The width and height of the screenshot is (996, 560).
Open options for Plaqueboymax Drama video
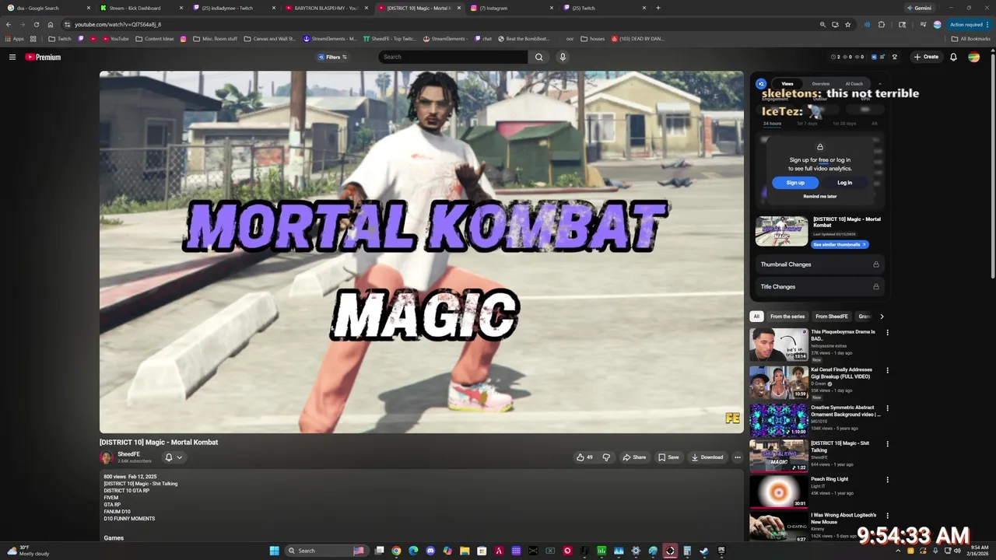pos(887,333)
